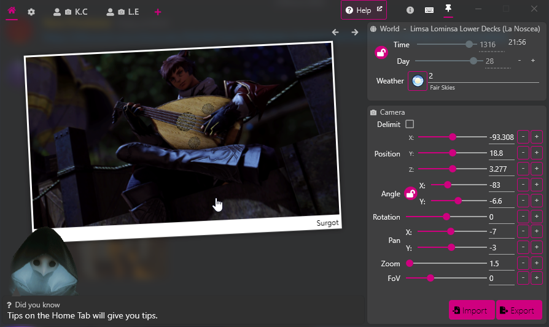
Task: Open the settings gear tab
Action: click(x=31, y=12)
